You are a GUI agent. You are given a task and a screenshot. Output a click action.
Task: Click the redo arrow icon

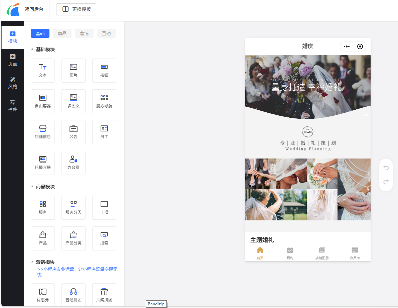coord(386,182)
